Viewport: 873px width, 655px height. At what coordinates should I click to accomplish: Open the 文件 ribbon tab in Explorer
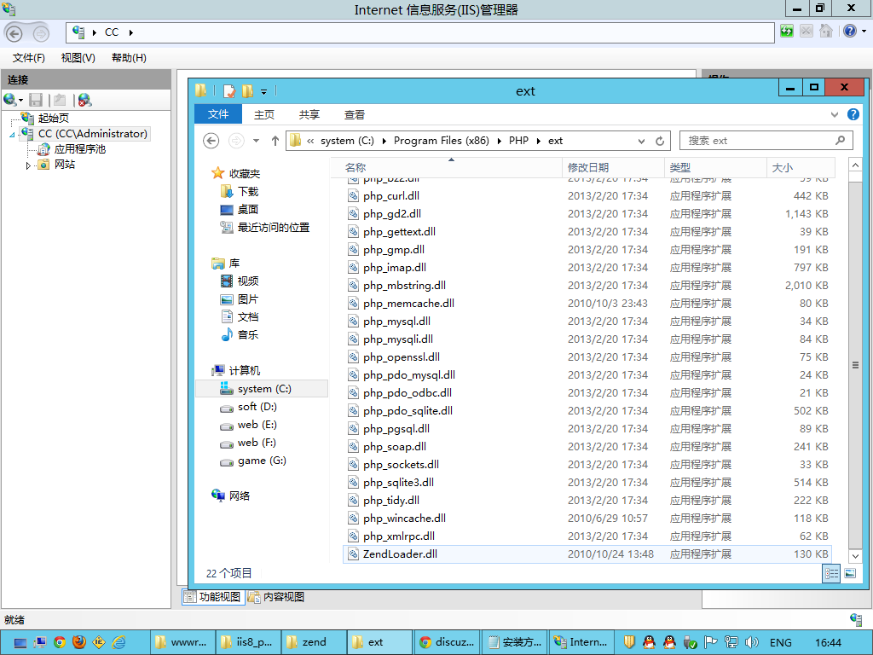pyautogui.click(x=218, y=114)
